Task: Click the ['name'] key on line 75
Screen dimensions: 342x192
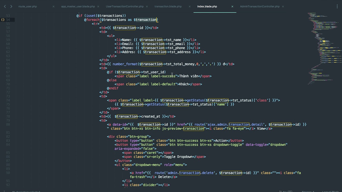Action: [221, 104]
